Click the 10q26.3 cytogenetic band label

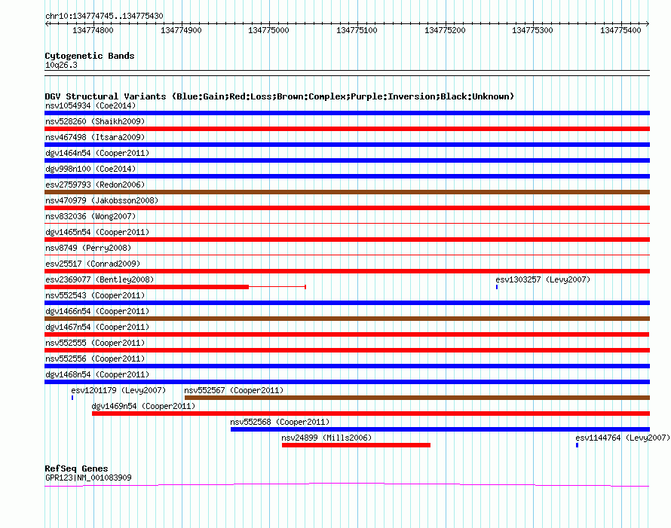61,65
